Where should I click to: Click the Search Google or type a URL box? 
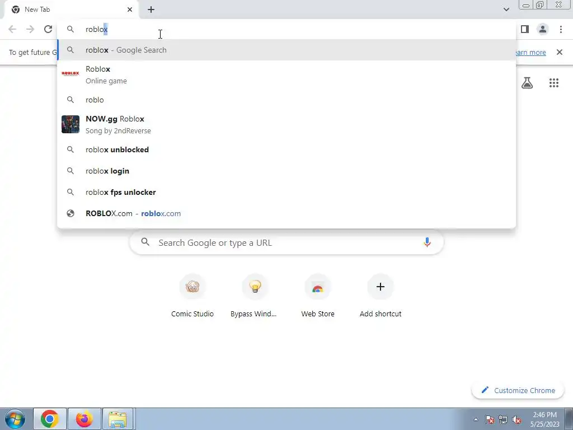tap(286, 242)
